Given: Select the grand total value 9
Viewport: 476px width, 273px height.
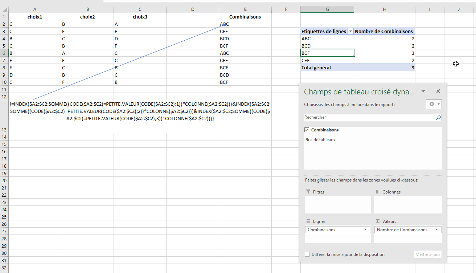Looking at the screenshot, I should (385, 68).
